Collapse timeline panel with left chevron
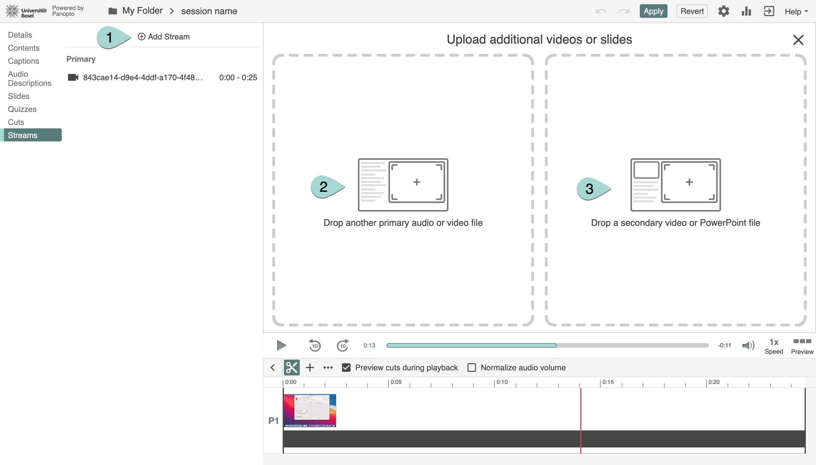 click(273, 368)
